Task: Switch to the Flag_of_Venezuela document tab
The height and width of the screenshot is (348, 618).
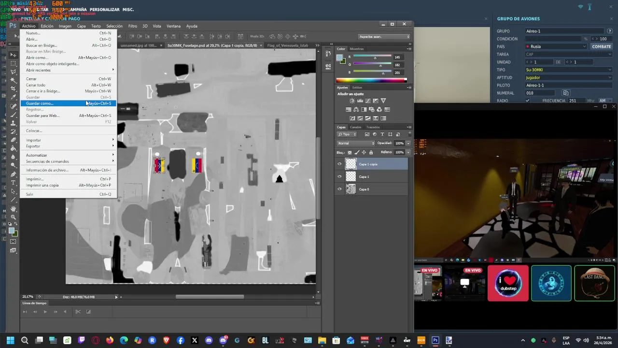Action: click(x=288, y=45)
